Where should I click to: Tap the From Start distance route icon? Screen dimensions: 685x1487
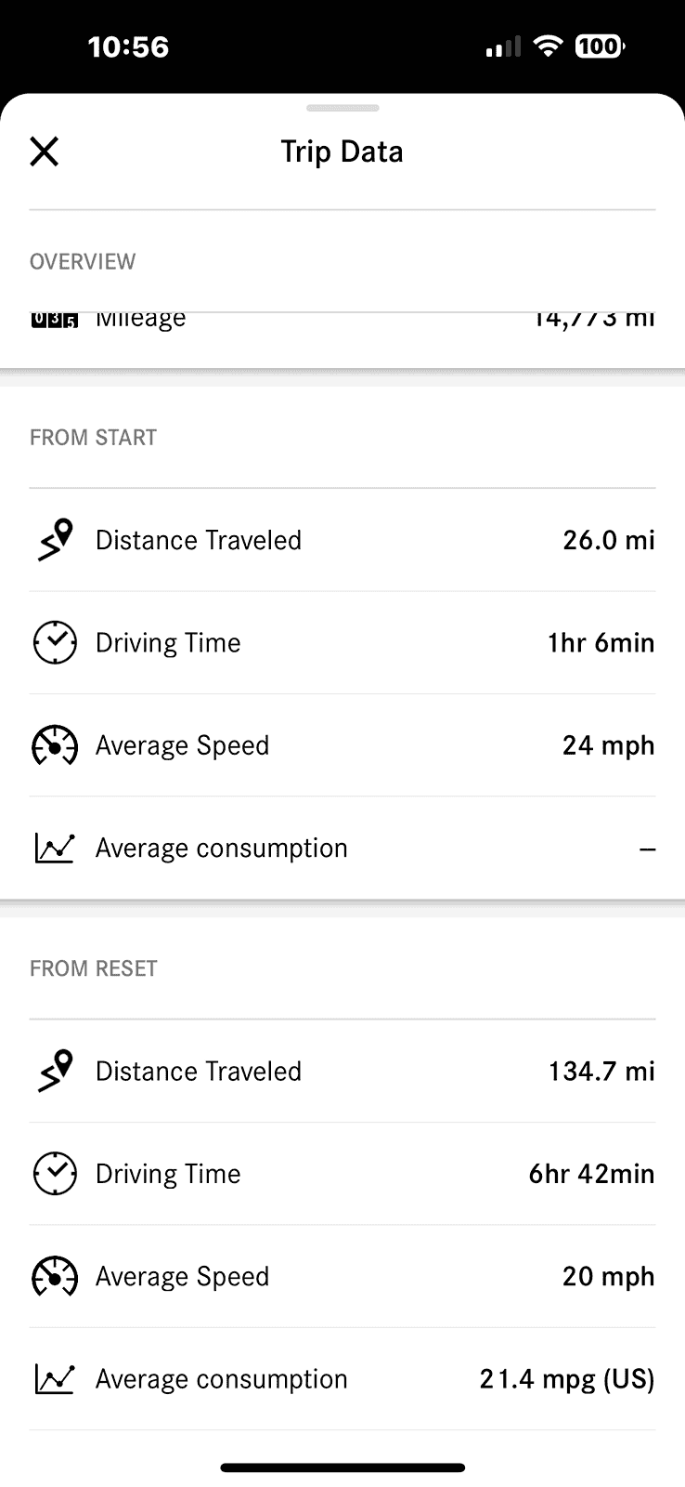tap(55, 541)
